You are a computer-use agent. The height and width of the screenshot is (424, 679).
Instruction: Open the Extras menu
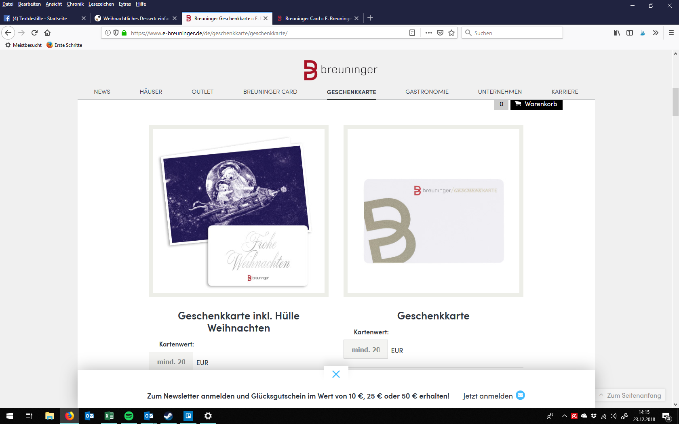[x=125, y=4]
